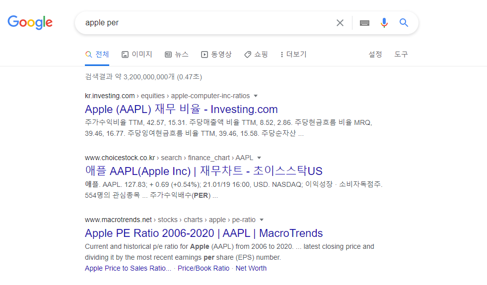
Task: Expand the dropdown arrow beside macrotrends.net URL
Action: (x=262, y=220)
